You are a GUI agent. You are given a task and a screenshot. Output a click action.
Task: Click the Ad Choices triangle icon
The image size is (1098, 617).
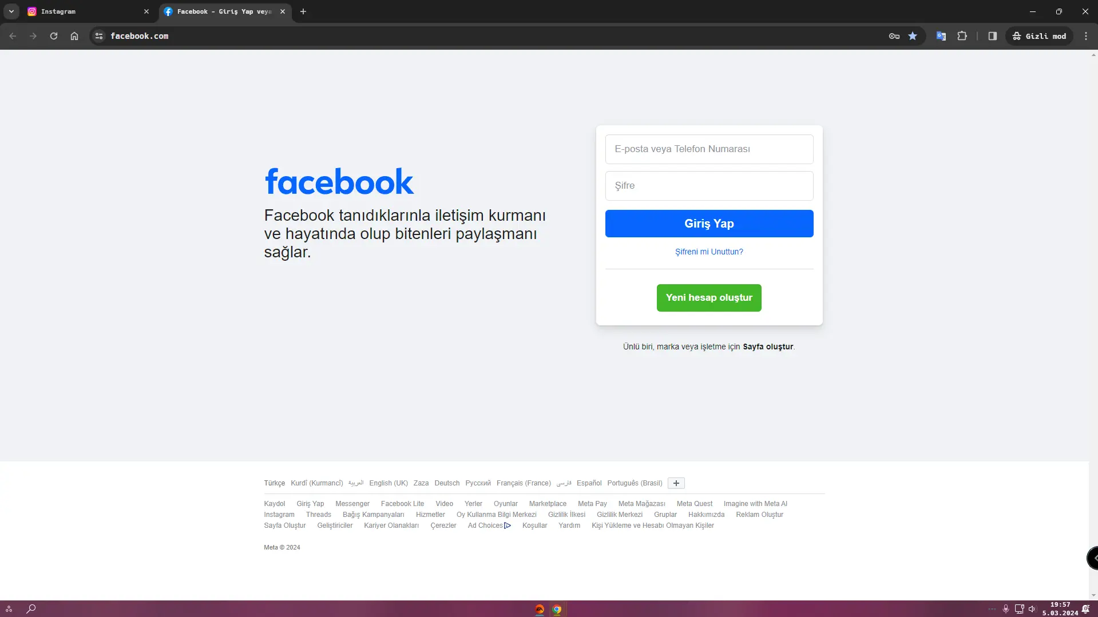(x=508, y=526)
